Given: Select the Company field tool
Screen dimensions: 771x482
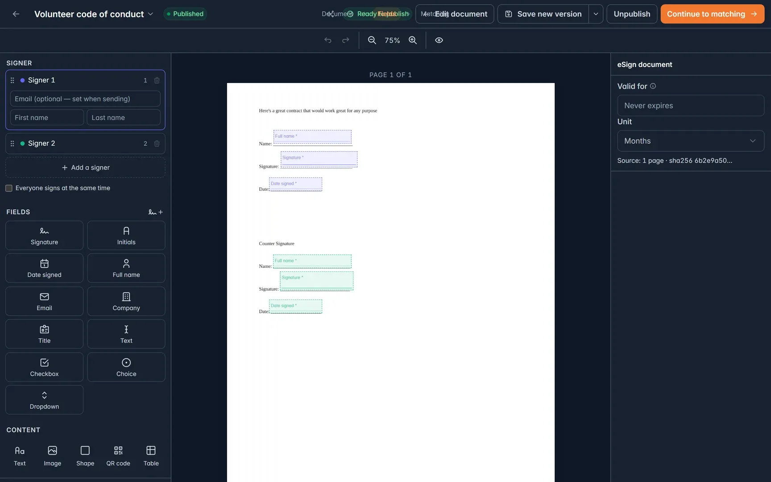Looking at the screenshot, I should pyautogui.click(x=126, y=301).
